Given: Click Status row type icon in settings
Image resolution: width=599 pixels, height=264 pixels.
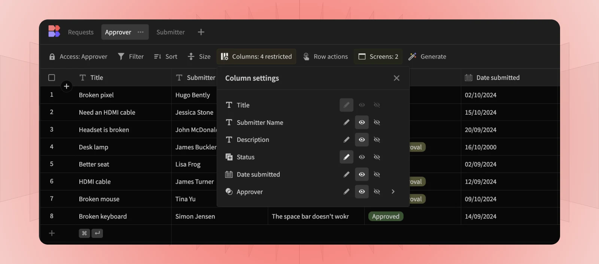Looking at the screenshot, I should coord(229,157).
